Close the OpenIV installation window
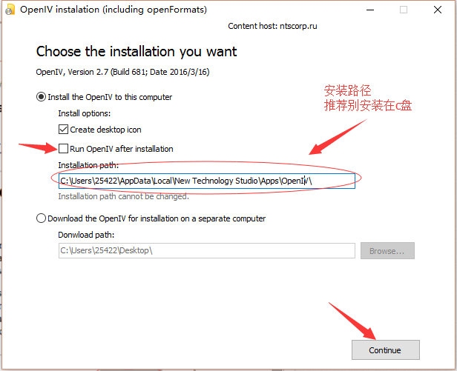This screenshot has width=457, height=371. (x=438, y=10)
